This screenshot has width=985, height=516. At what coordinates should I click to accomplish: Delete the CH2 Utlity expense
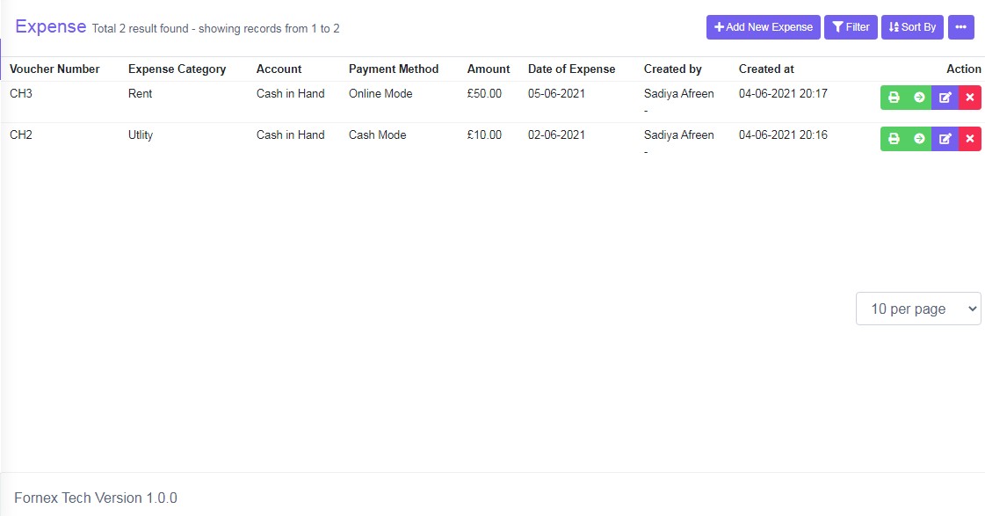coord(970,139)
